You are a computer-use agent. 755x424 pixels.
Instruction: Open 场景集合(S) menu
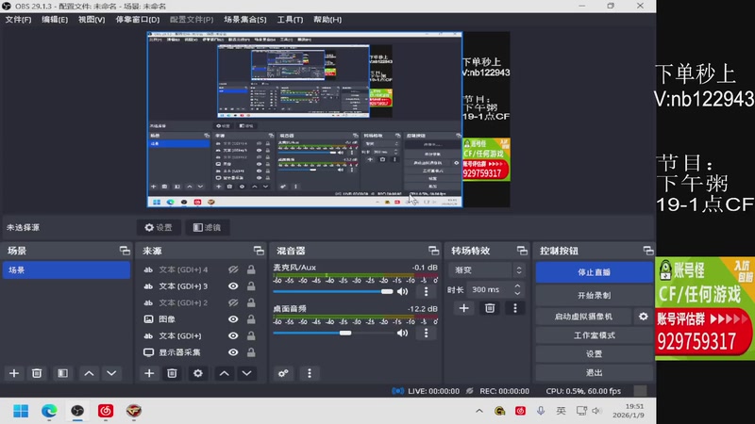point(245,20)
